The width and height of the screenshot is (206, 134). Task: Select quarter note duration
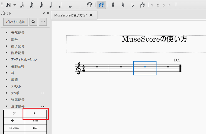coord(51,5)
